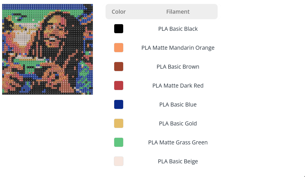Select the PLA Basic Black filament label
The width and height of the screenshot is (305, 177).
[178, 29]
